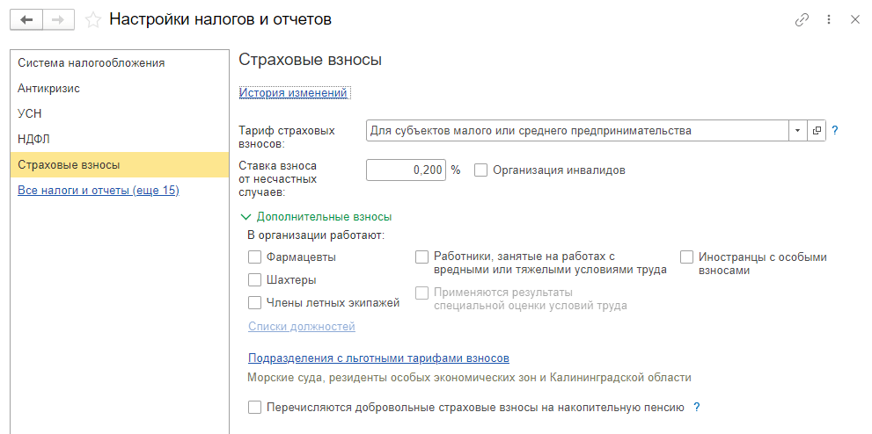Expand Все налоги и отчеты (еще 15)
The height and width of the screenshot is (434, 872).
coord(99,190)
